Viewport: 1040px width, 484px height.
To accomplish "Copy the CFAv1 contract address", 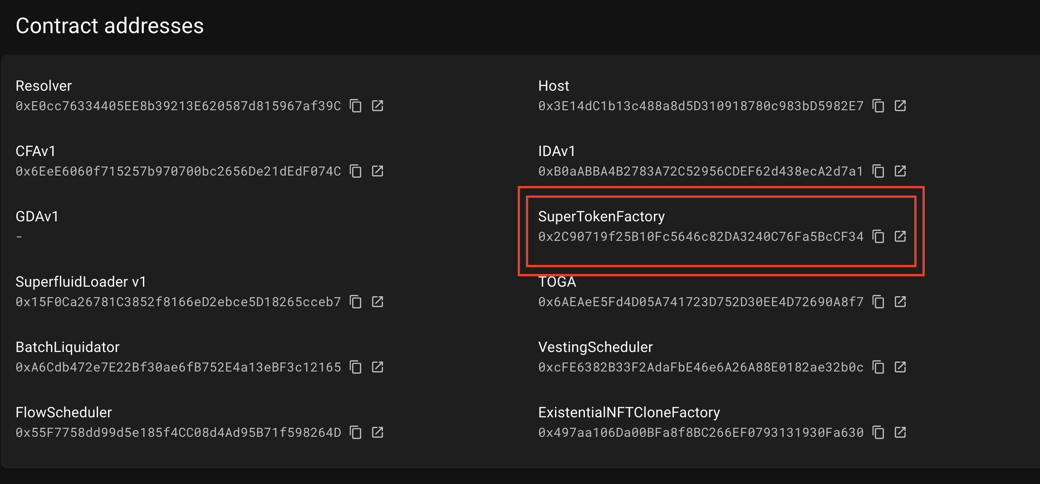I will pyautogui.click(x=356, y=171).
